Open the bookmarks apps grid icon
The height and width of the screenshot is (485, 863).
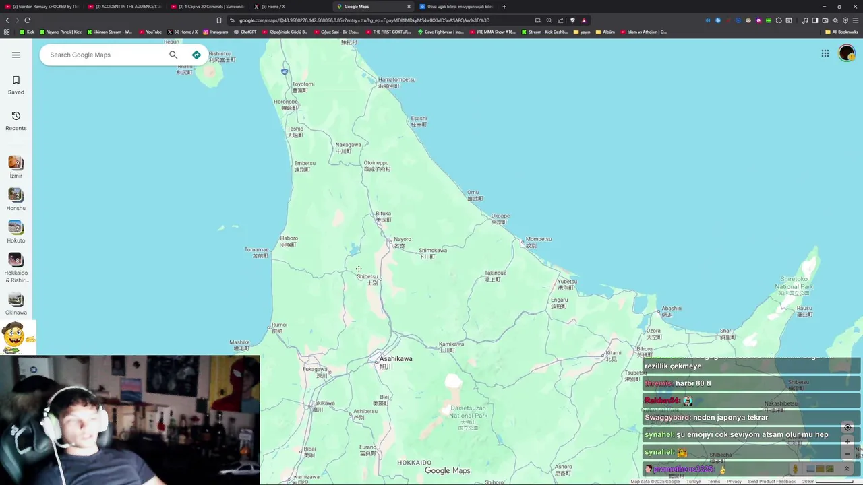pos(7,32)
